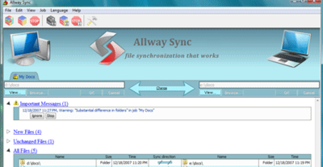Click the right-side Size column header
This screenshot has width=323, height=167.
click(271, 156)
